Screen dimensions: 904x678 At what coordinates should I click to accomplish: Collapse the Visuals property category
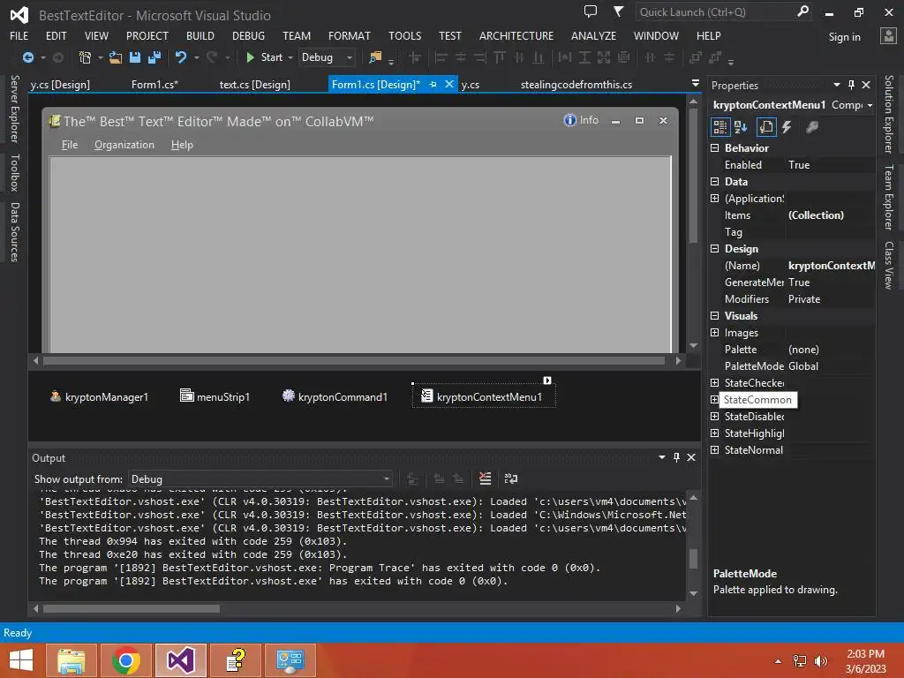pyautogui.click(x=715, y=316)
